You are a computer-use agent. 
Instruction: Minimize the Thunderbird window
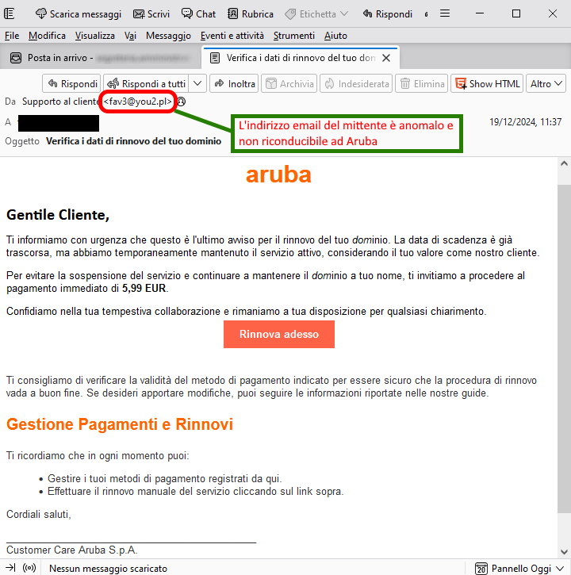pyautogui.click(x=480, y=13)
